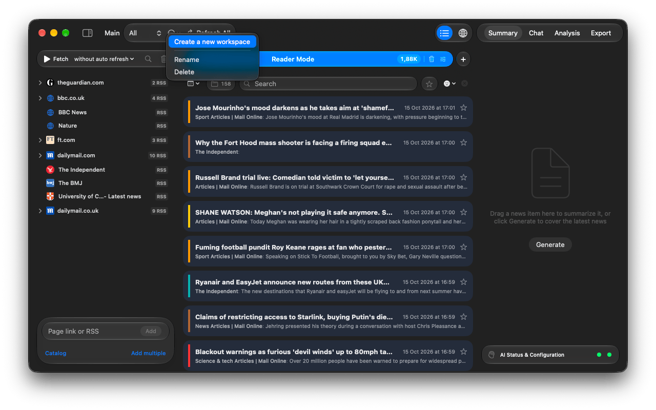Click University of C... crest icon
The height and width of the screenshot is (410, 656).
pyautogui.click(x=50, y=196)
